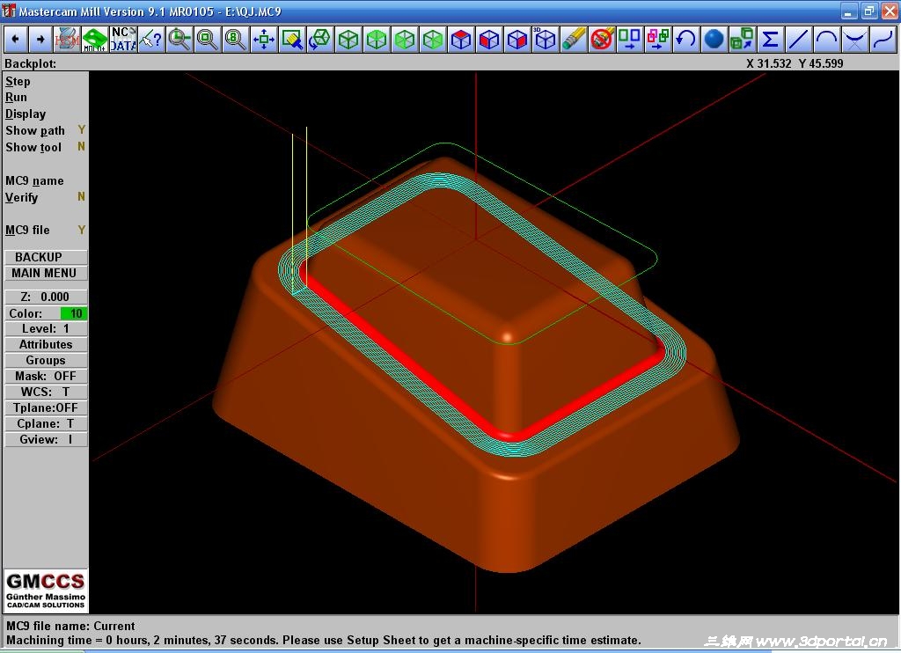This screenshot has height=653, width=901.
Task: Toggle Mask: OFF setting
Action: [x=46, y=376]
